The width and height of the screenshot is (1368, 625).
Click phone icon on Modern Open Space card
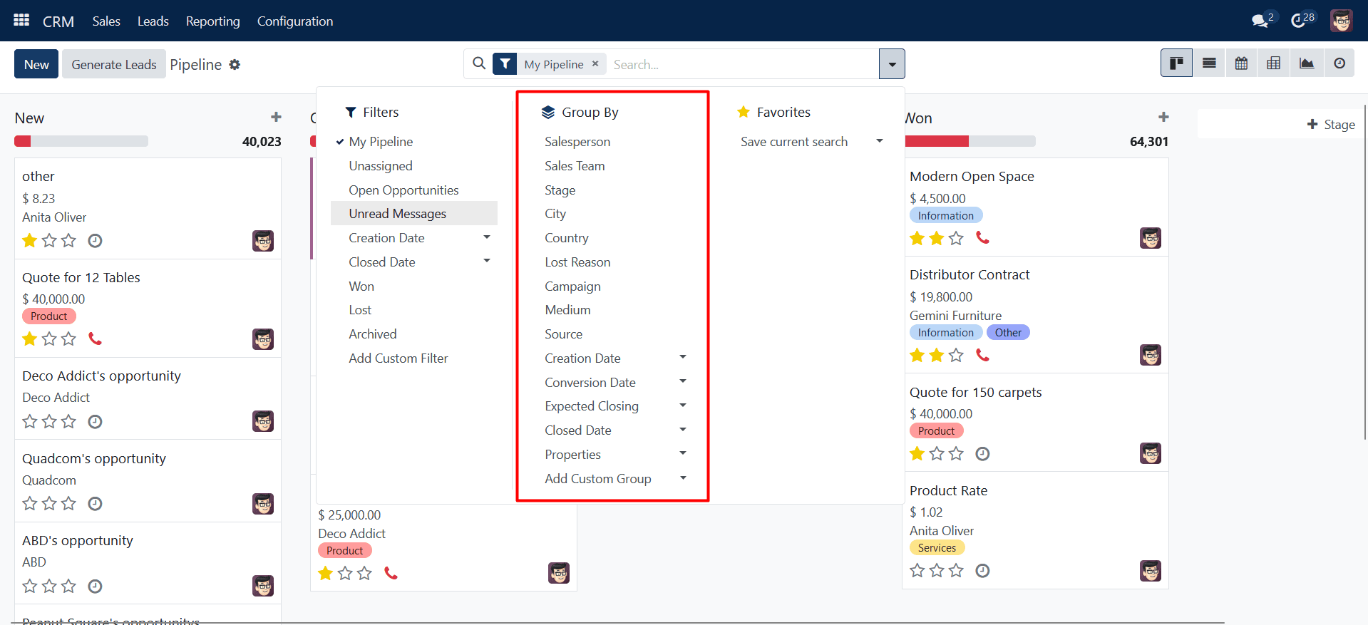982,238
